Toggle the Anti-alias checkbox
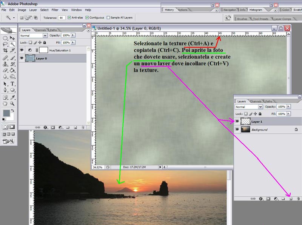This screenshot has height=225, width=302. (69, 17)
